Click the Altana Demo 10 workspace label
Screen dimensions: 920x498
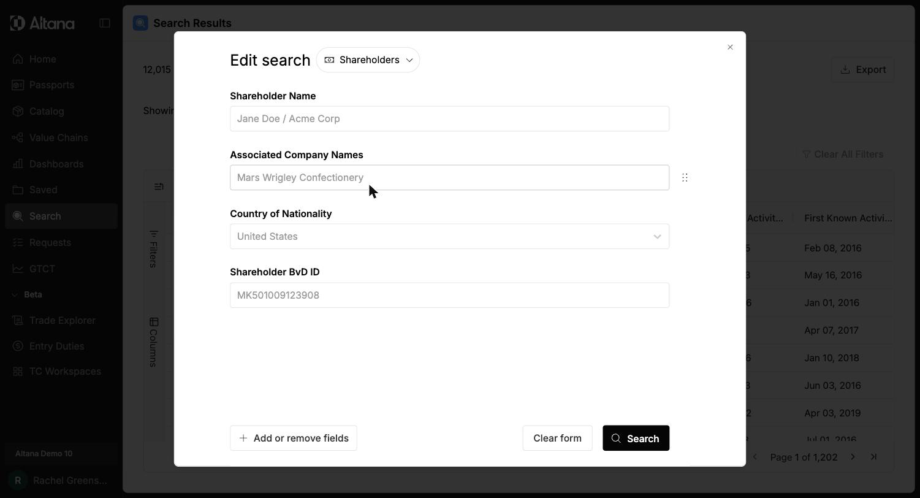click(x=44, y=454)
